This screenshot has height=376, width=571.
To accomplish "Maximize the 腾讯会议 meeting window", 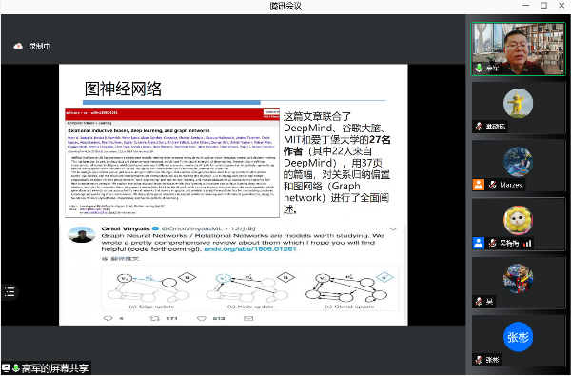I will coord(543,6).
